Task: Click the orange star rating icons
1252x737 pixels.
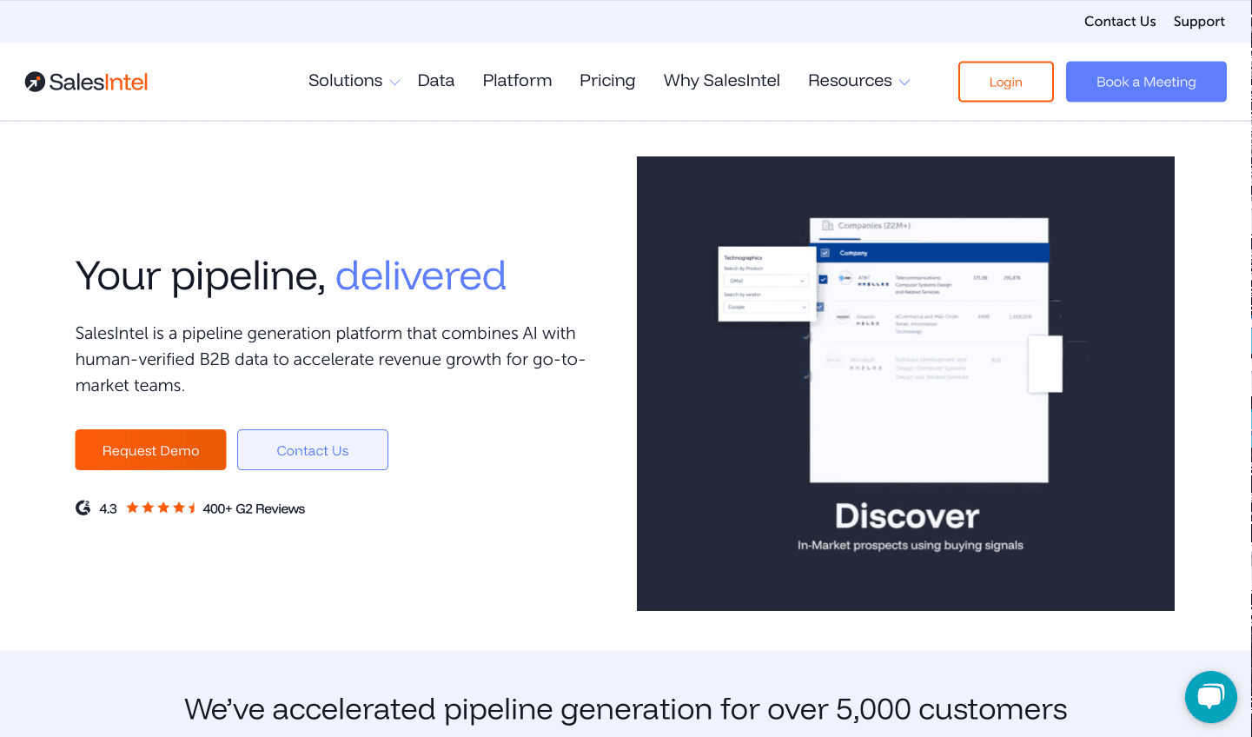Action: pyautogui.click(x=162, y=508)
